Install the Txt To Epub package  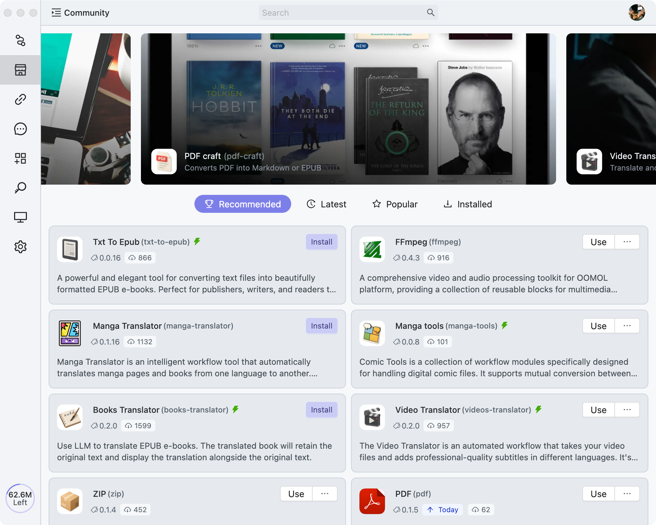321,242
